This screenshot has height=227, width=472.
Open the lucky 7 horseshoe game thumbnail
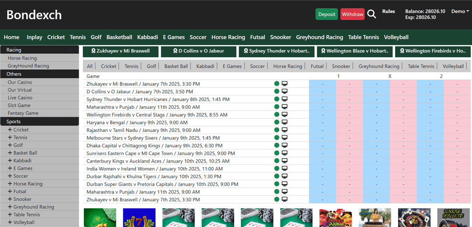139,218
